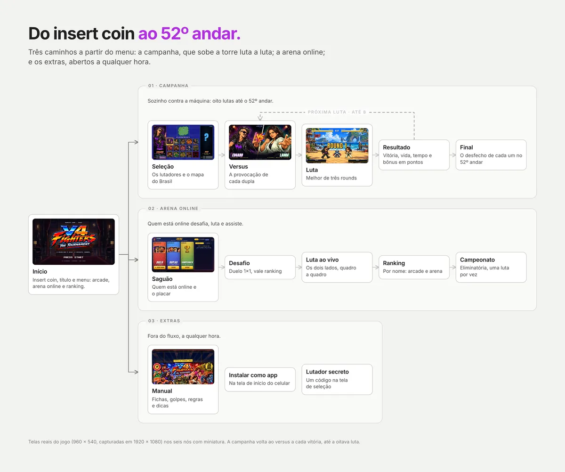
Task: Open the Versus screen thumbnail
Action: click(260, 142)
